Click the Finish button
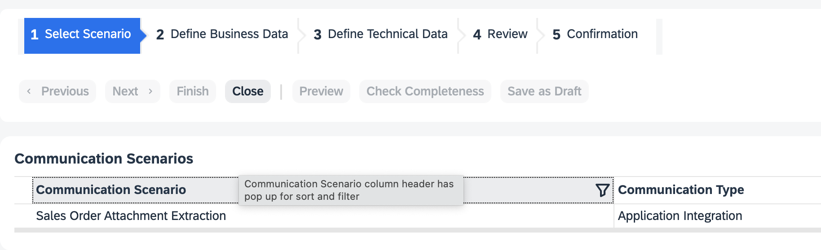 click(192, 91)
